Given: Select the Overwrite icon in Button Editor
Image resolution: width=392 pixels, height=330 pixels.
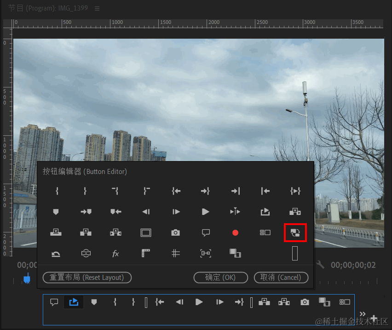Looking at the screenshot, I should [x=56, y=232].
